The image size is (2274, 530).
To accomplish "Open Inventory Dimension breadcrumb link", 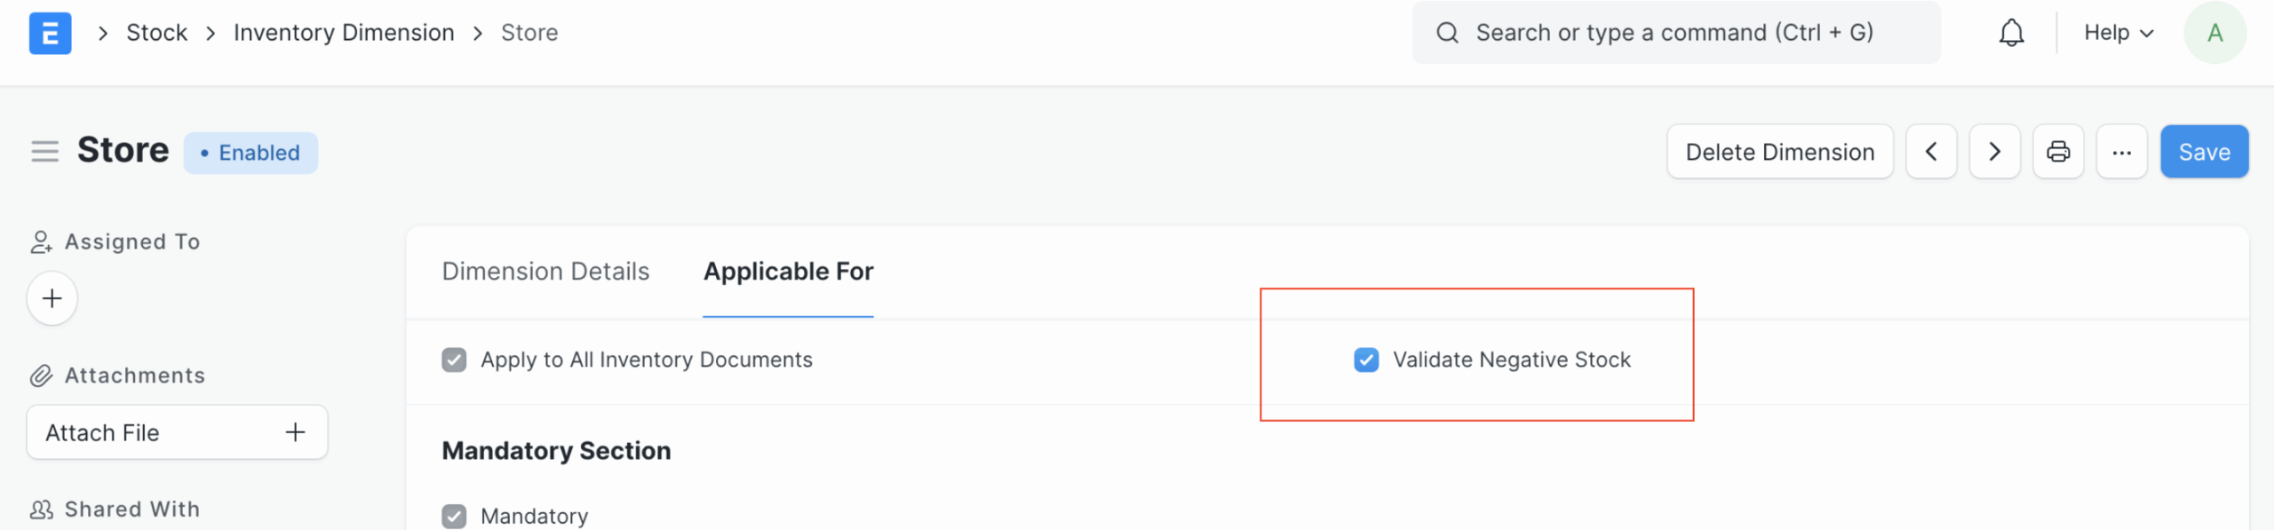I will coord(344,34).
